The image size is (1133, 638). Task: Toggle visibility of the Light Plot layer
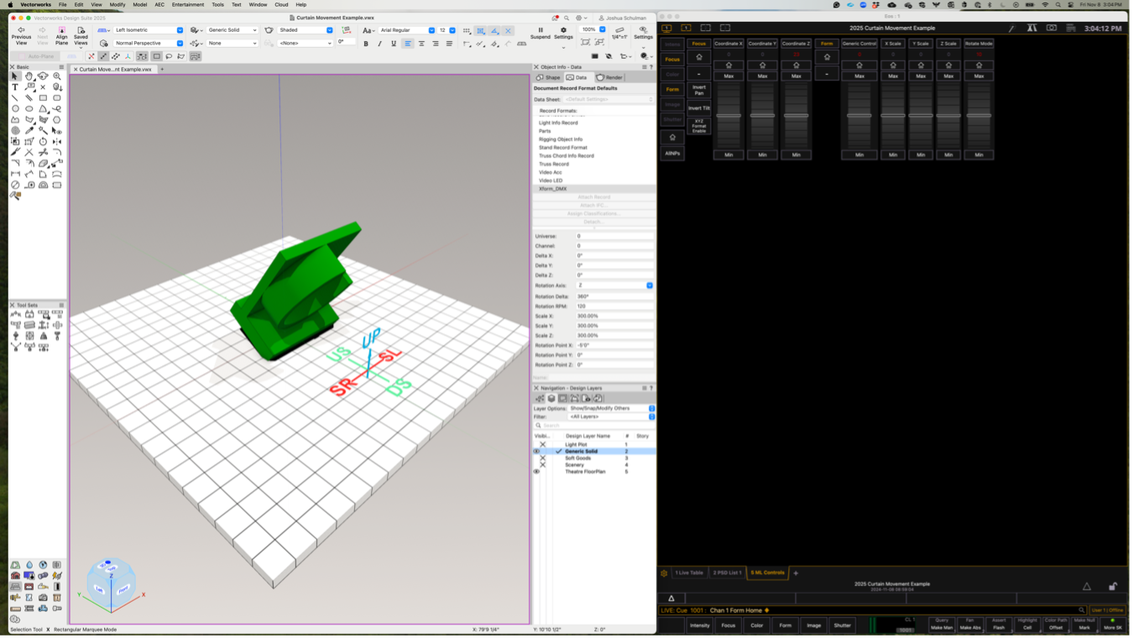click(x=542, y=444)
